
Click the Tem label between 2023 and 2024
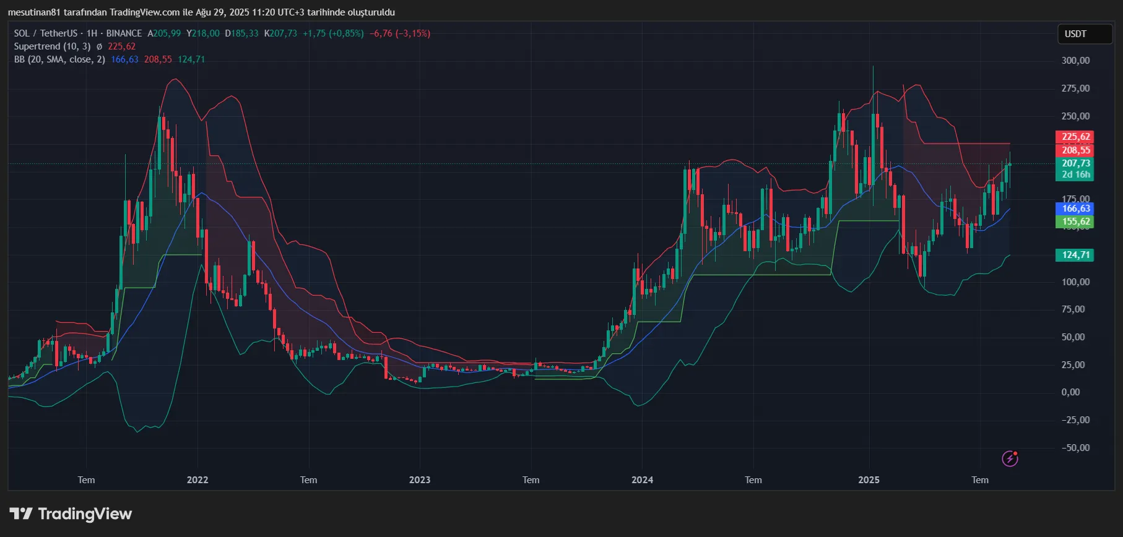(x=531, y=480)
